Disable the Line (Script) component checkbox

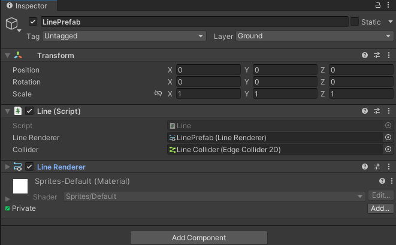coord(29,111)
